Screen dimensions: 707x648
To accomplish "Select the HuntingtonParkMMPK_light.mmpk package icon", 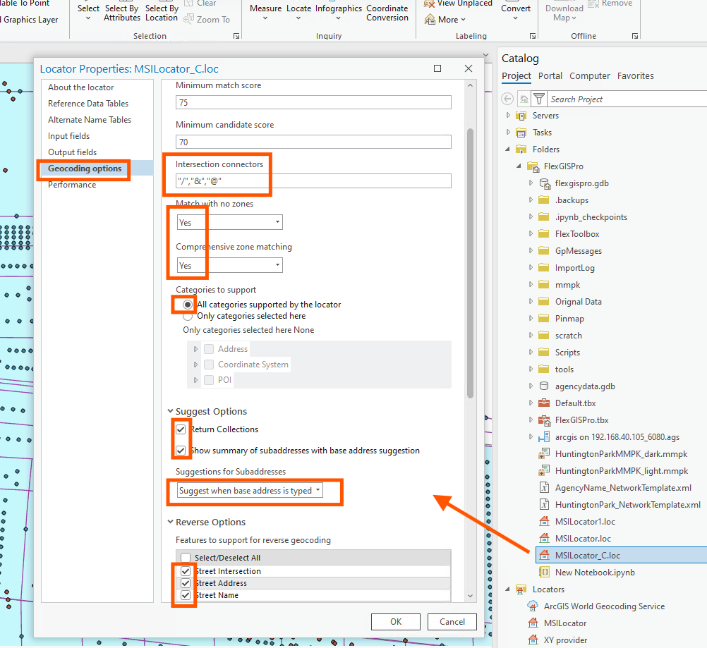I will point(544,470).
